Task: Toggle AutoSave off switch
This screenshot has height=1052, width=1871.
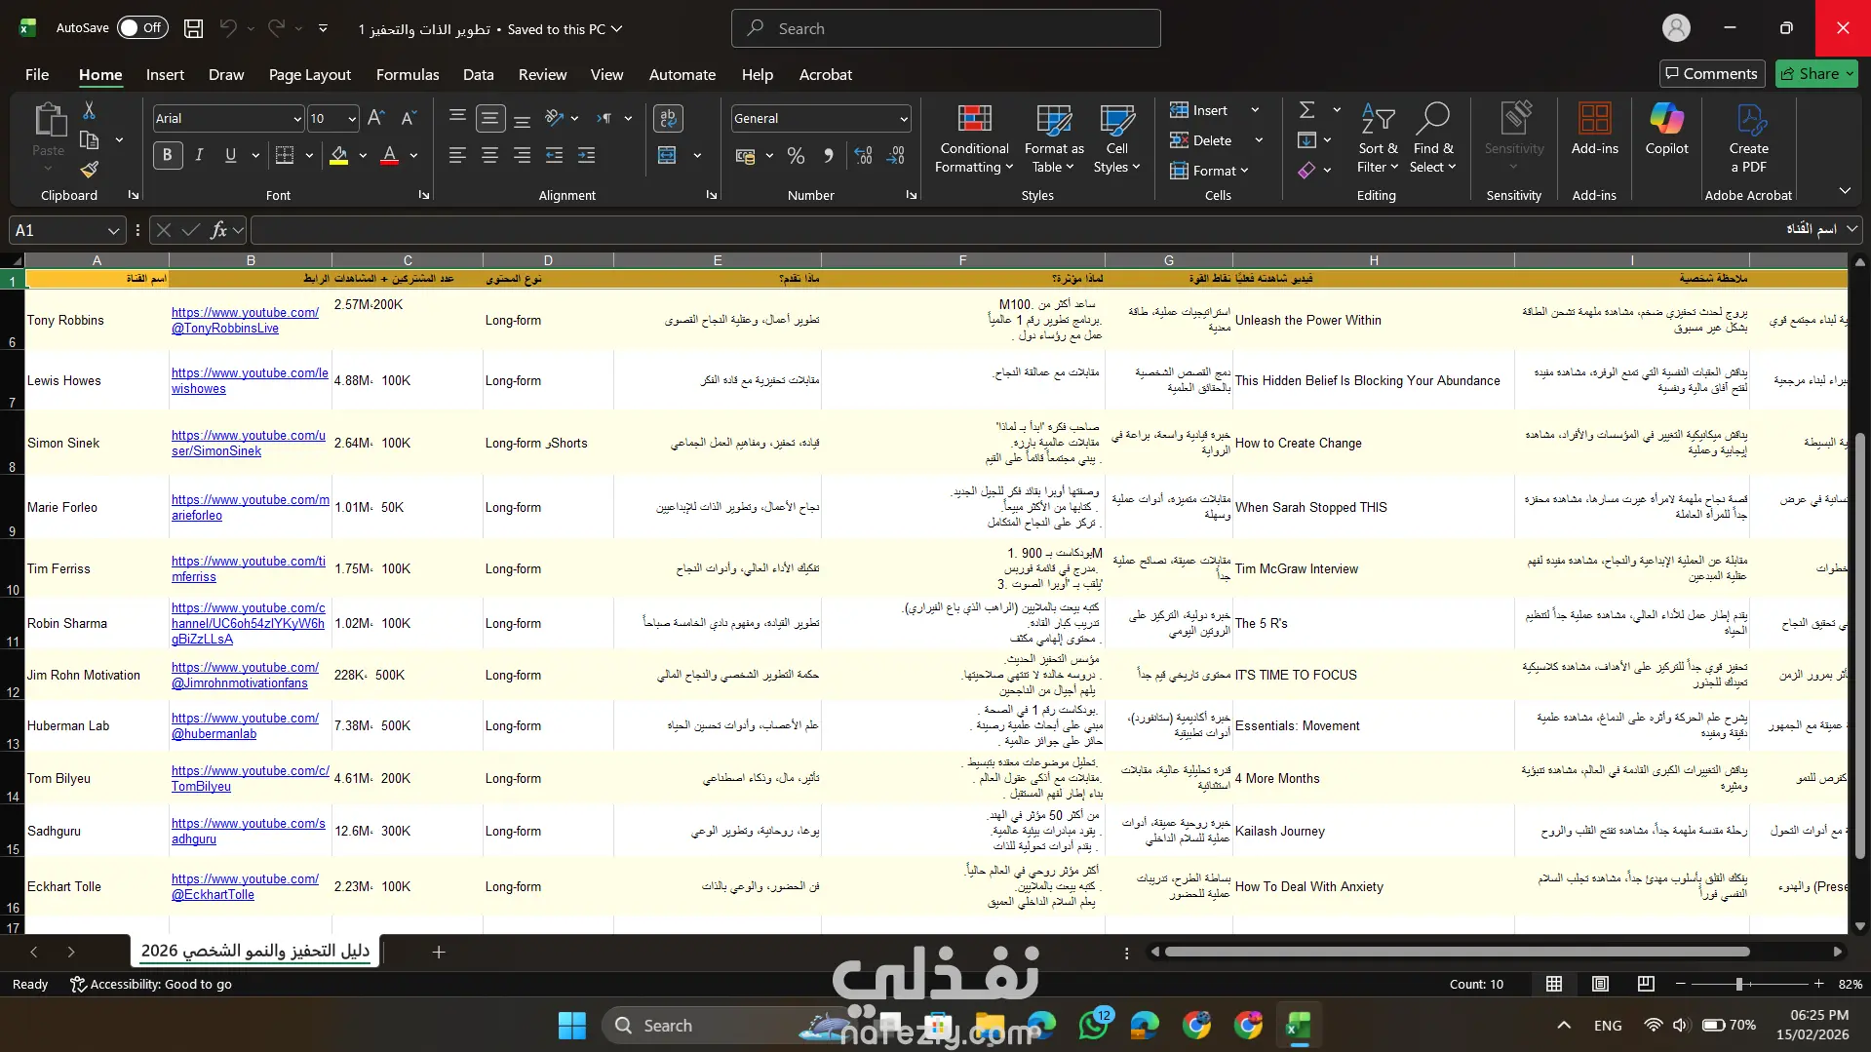Action: pyautogui.click(x=142, y=28)
